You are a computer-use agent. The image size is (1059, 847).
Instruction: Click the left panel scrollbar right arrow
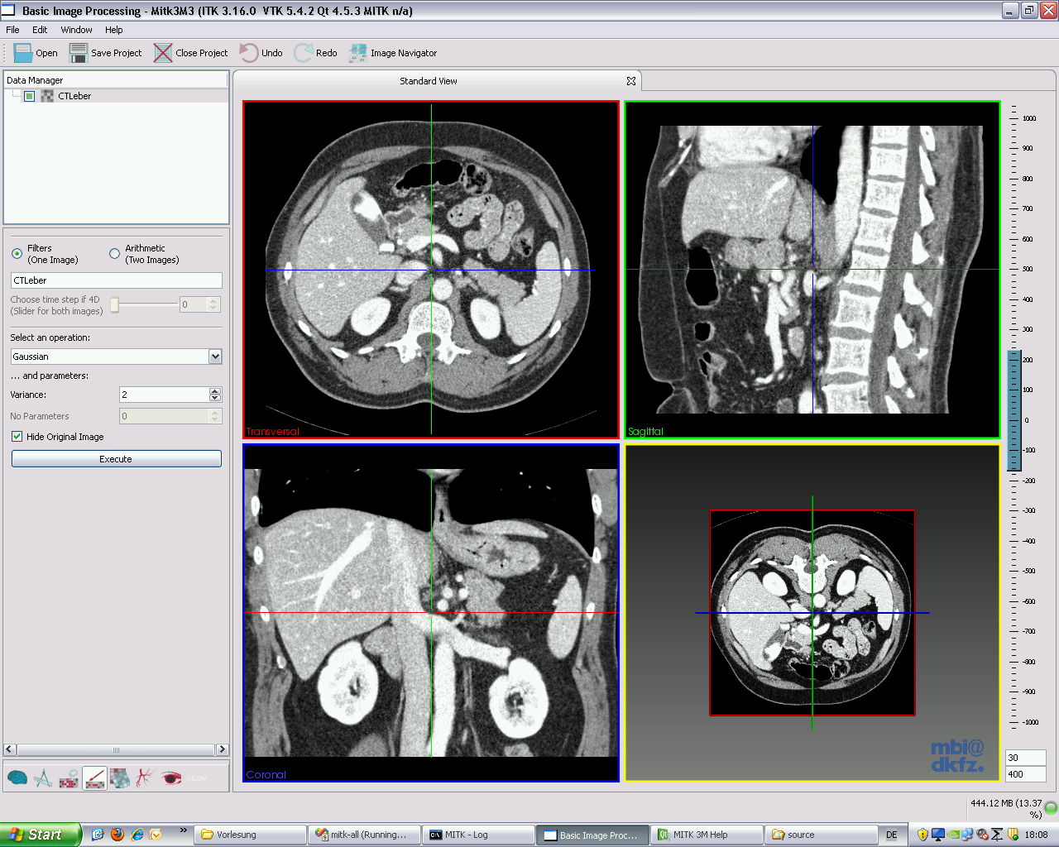pos(222,749)
